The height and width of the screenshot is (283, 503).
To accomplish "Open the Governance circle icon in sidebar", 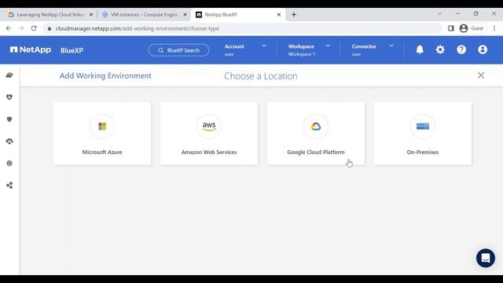I will pyautogui.click(x=9, y=164).
